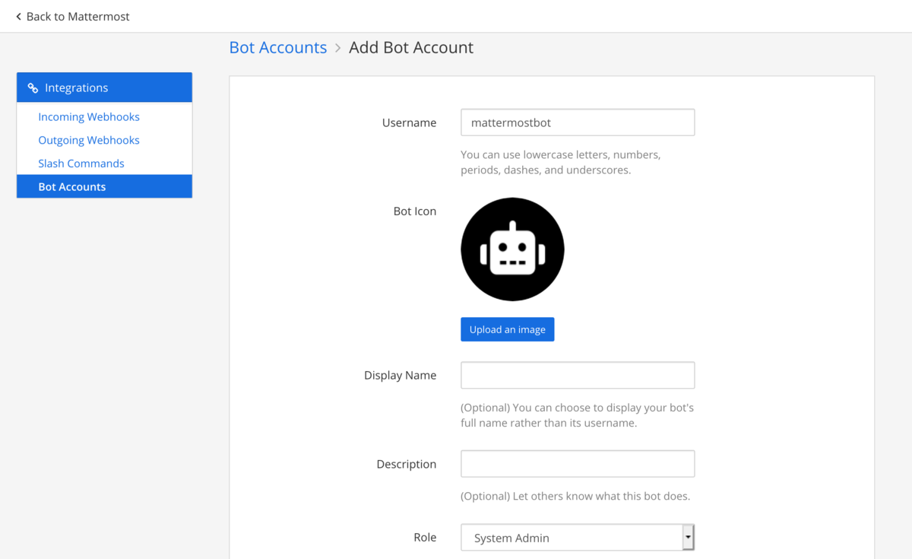The height and width of the screenshot is (559, 912).
Task: Click the Role dropdown arrow
Action: pos(688,537)
